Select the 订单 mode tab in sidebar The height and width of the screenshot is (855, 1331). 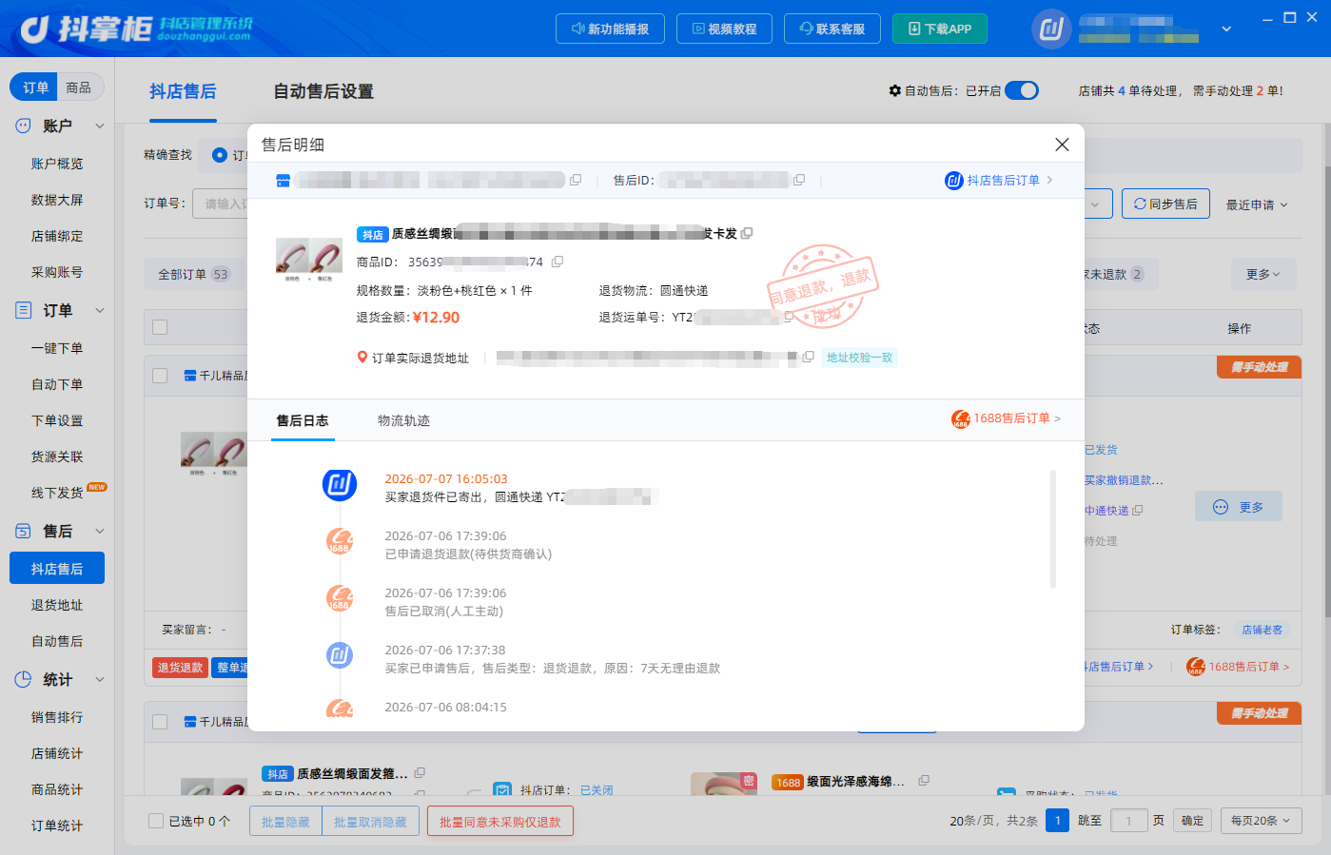pyautogui.click(x=35, y=87)
